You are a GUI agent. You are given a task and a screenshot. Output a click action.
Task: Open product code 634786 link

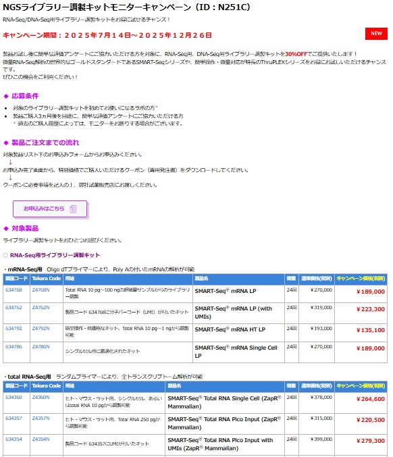pyautogui.click(x=14, y=346)
